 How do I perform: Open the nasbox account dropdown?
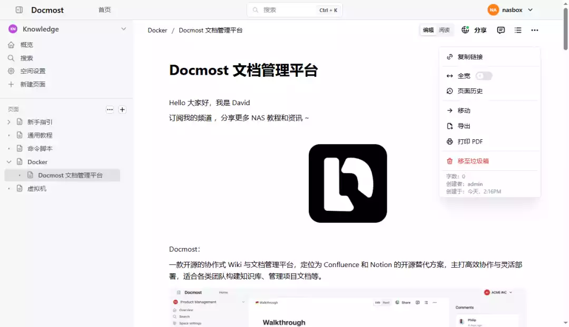pos(510,9)
